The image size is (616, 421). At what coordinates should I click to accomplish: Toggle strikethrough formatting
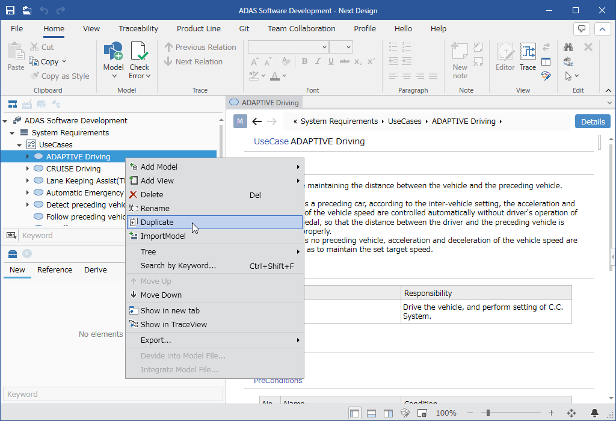click(345, 61)
